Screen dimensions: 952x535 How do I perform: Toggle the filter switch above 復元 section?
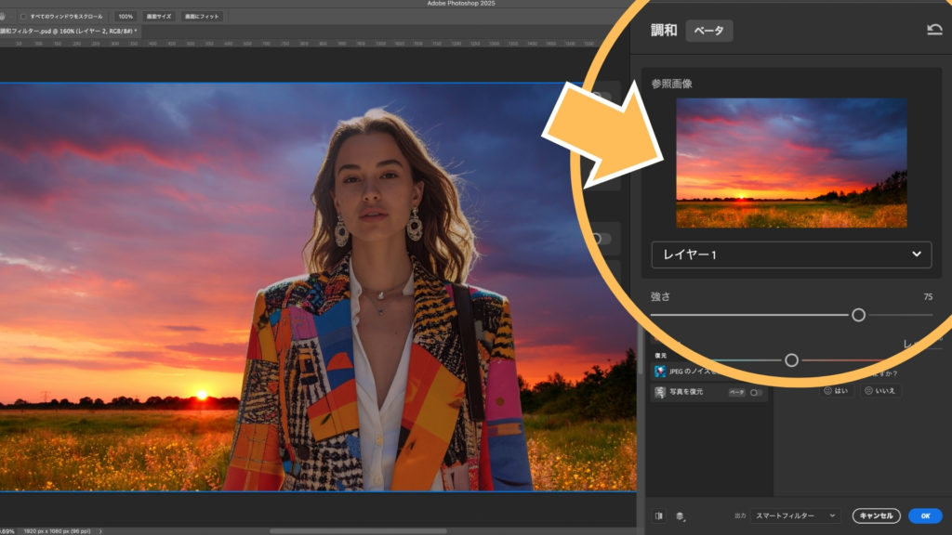click(602, 239)
